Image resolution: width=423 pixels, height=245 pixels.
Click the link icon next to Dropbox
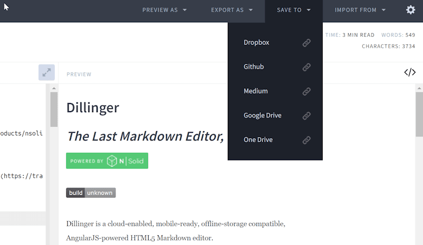306,43
